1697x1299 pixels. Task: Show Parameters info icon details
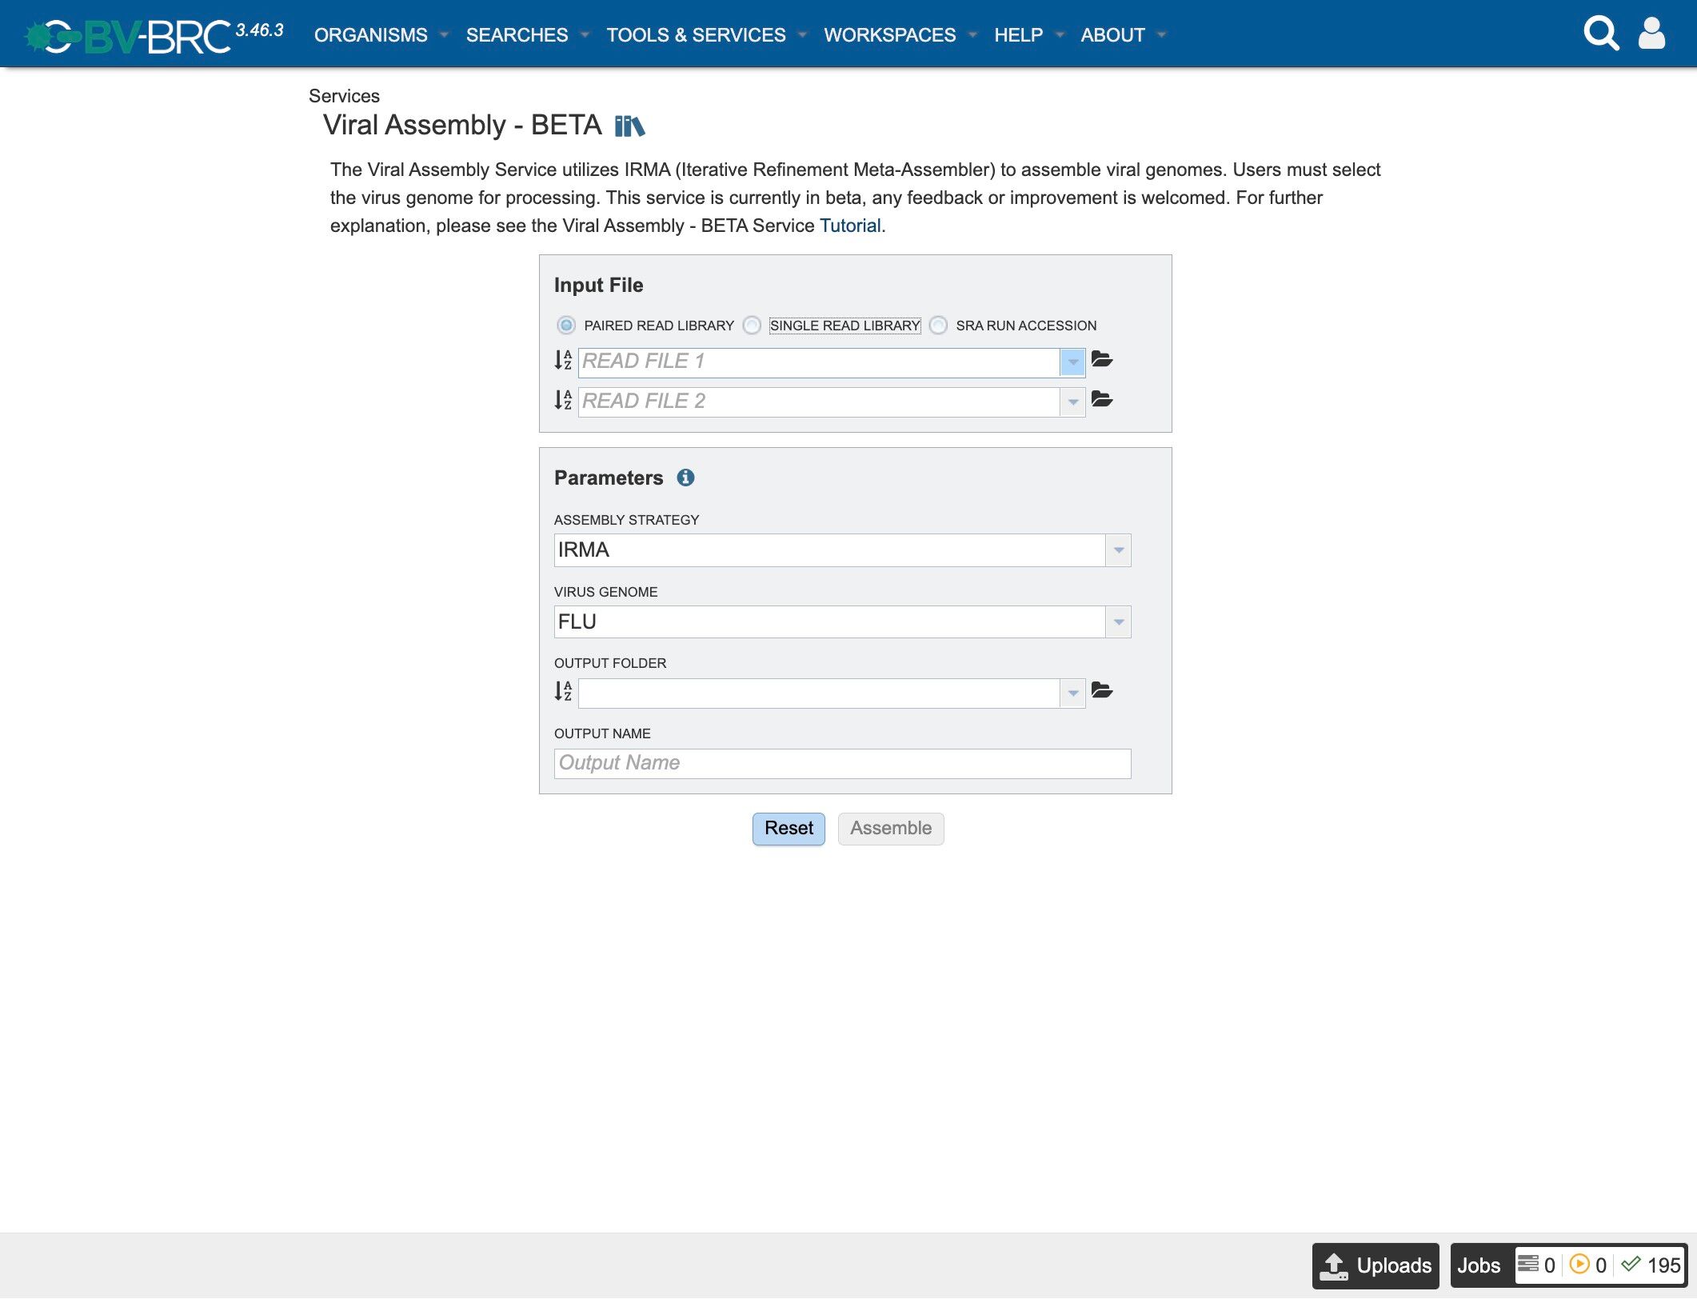point(685,478)
